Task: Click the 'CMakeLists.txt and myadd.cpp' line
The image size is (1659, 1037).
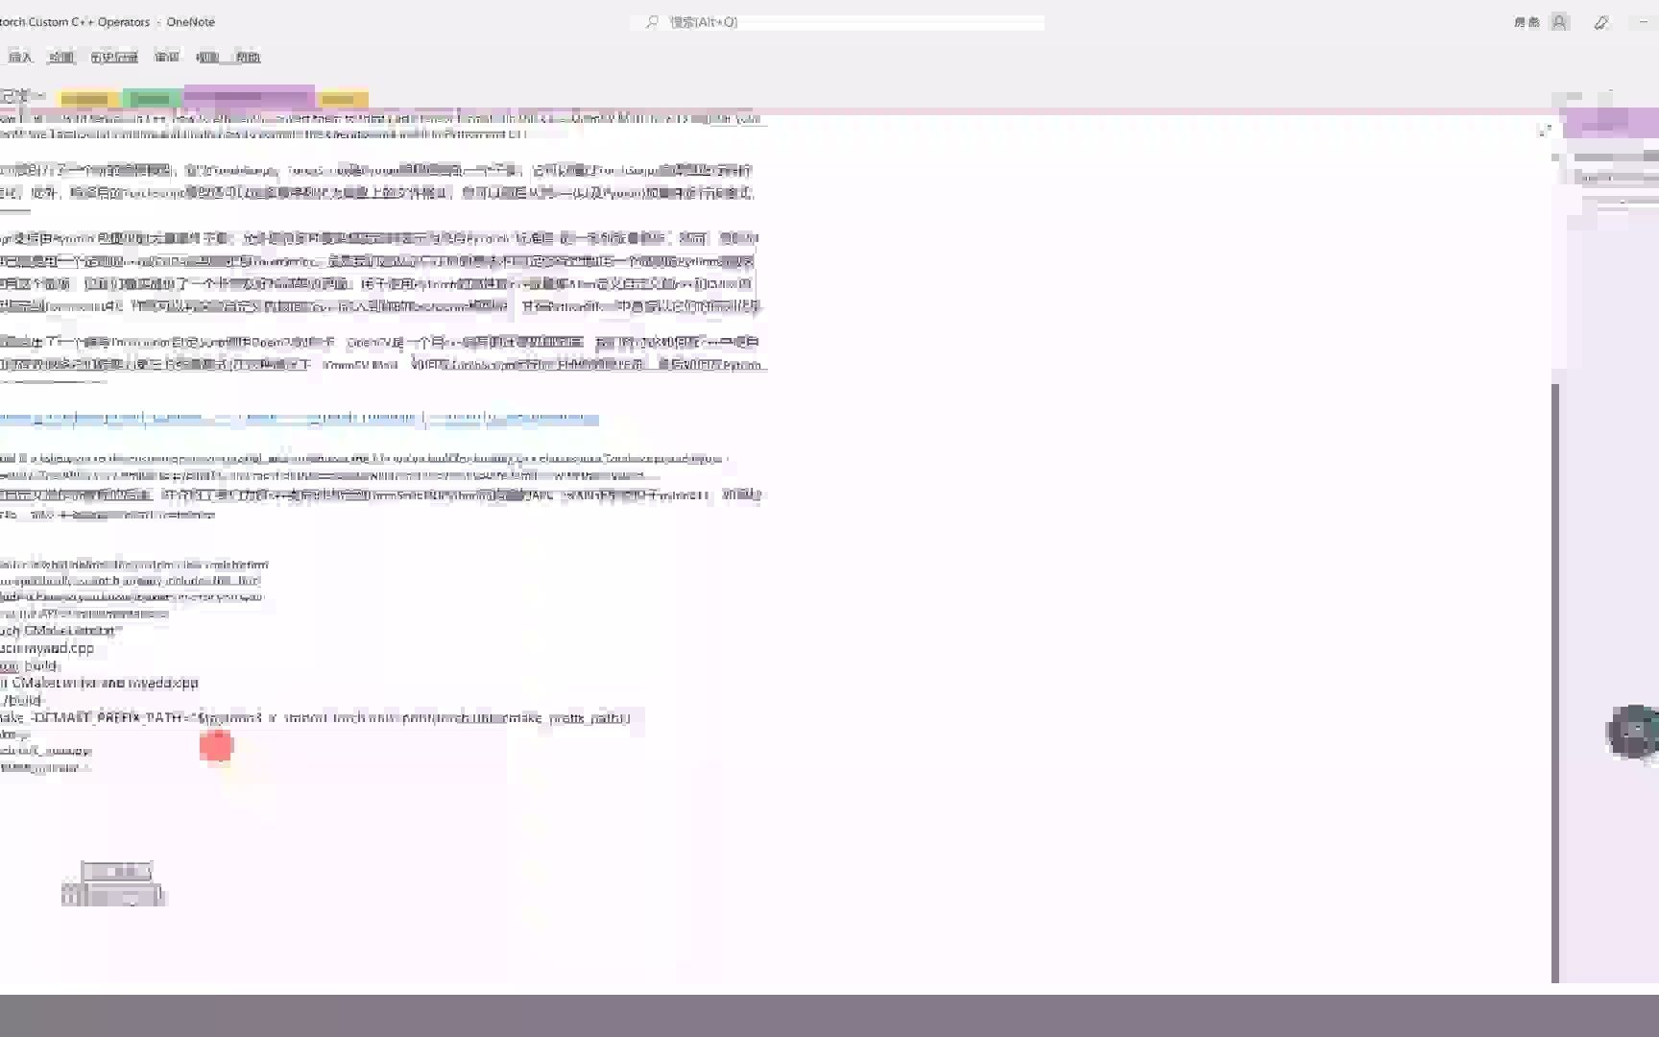Action: (x=100, y=684)
